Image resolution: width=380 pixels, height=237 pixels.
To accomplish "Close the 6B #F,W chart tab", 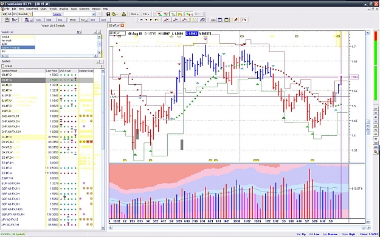I will click(122, 25).
